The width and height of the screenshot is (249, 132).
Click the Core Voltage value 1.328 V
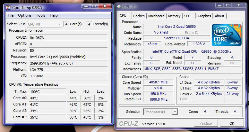(x=199, y=44)
